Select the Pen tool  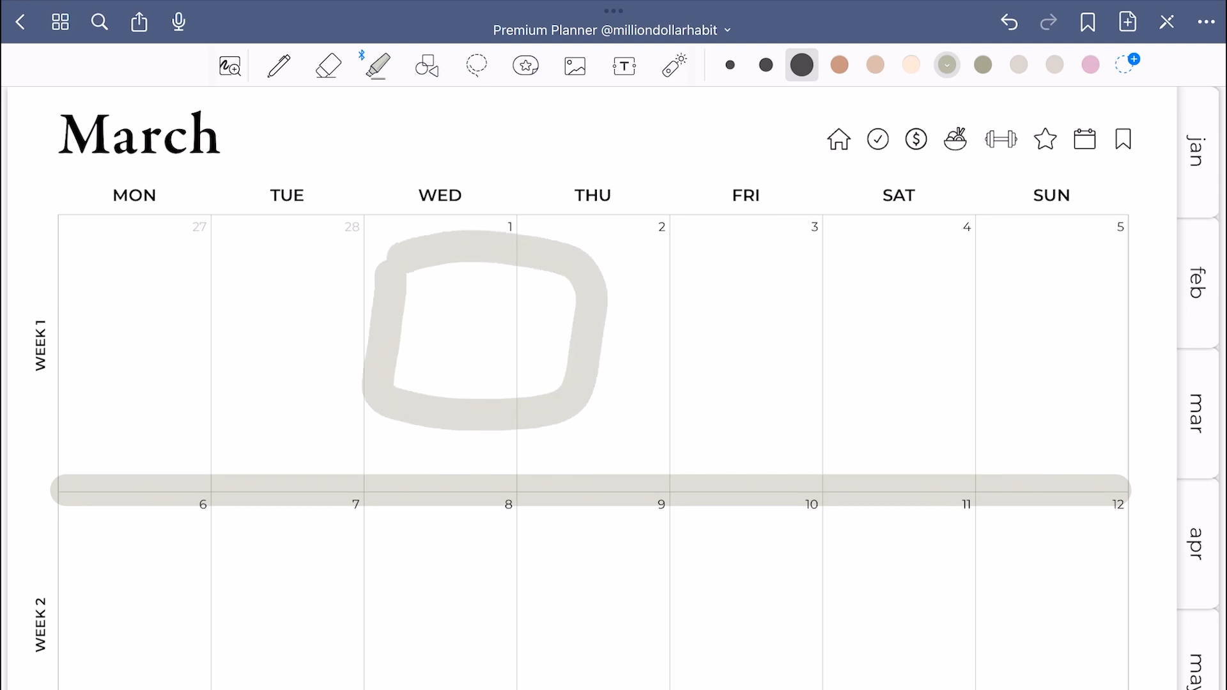(279, 65)
